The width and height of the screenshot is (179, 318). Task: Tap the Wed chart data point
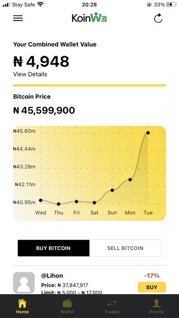point(41,201)
